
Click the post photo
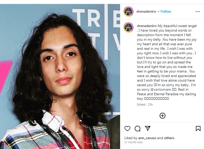click(60, 77)
